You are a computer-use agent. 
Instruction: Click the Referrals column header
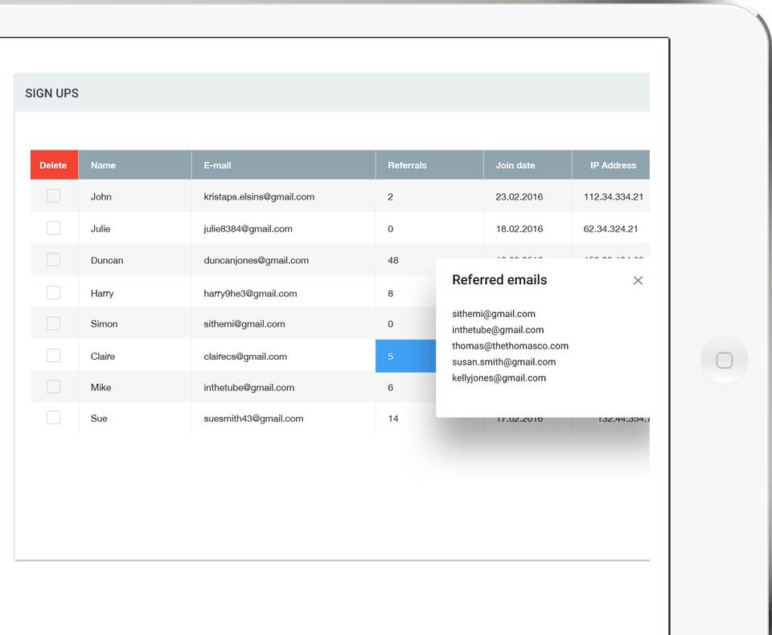coord(407,165)
